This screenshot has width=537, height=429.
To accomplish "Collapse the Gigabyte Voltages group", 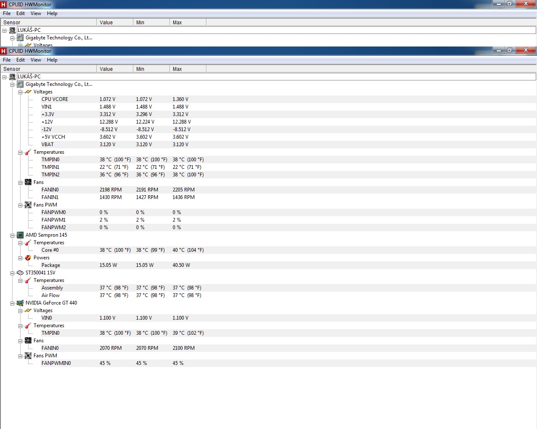I will (20, 92).
